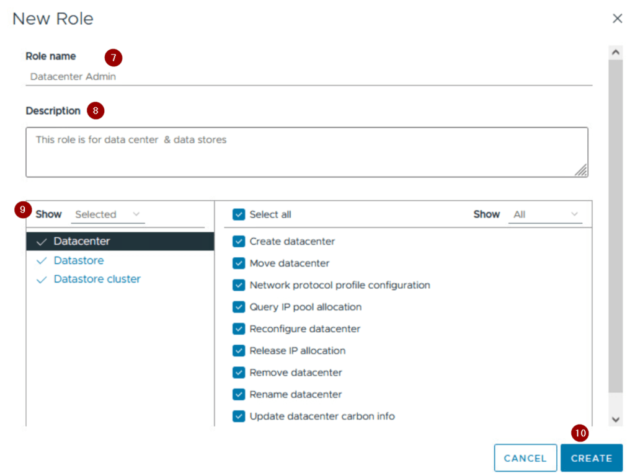Uncheck the Remove datacenter privilege
The image size is (635, 476).
(x=239, y=372)
